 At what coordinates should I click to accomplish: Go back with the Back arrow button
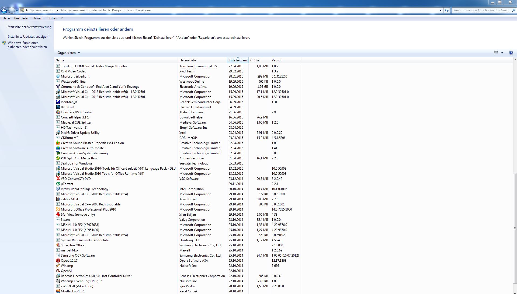tap(4, 10)
